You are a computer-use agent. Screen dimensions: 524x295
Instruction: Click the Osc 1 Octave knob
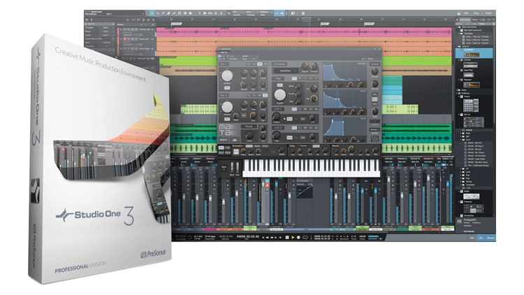coord(227,76)
